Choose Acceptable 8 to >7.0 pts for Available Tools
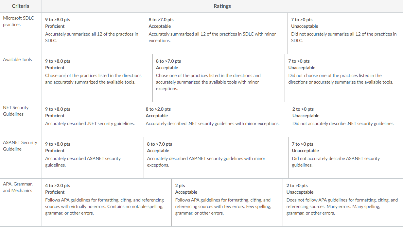 (x=219, y=78)
